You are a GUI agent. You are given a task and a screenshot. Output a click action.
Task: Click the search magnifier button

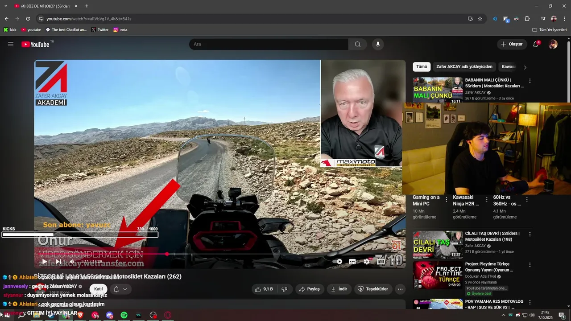click(358, 44)
